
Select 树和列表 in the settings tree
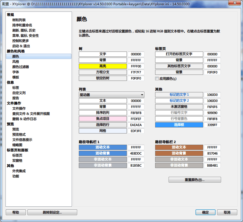(19, 20)
